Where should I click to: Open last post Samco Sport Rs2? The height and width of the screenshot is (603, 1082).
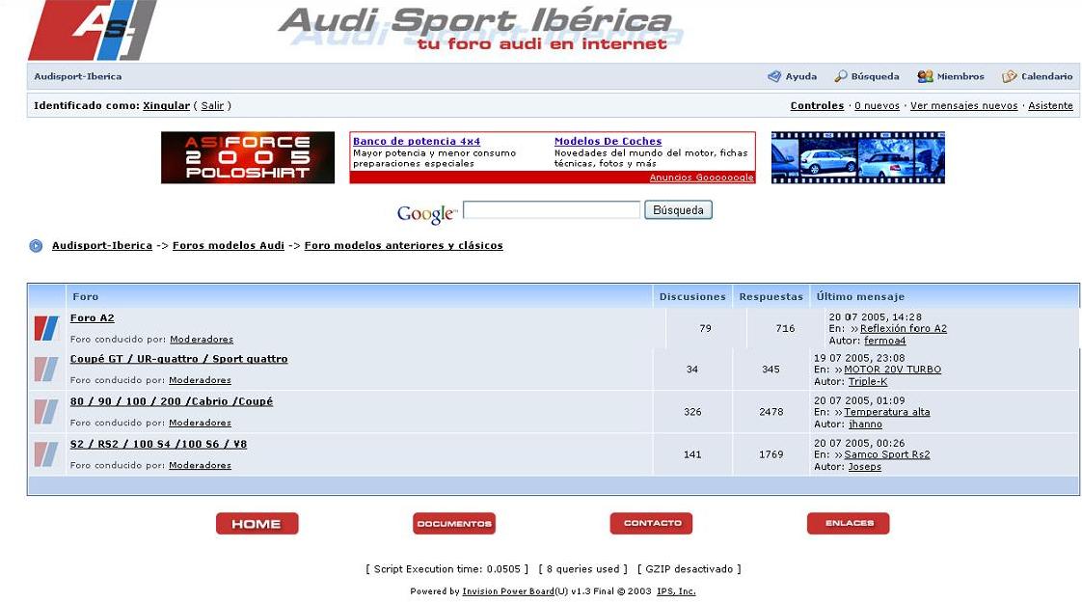click(x=886, y=454)
